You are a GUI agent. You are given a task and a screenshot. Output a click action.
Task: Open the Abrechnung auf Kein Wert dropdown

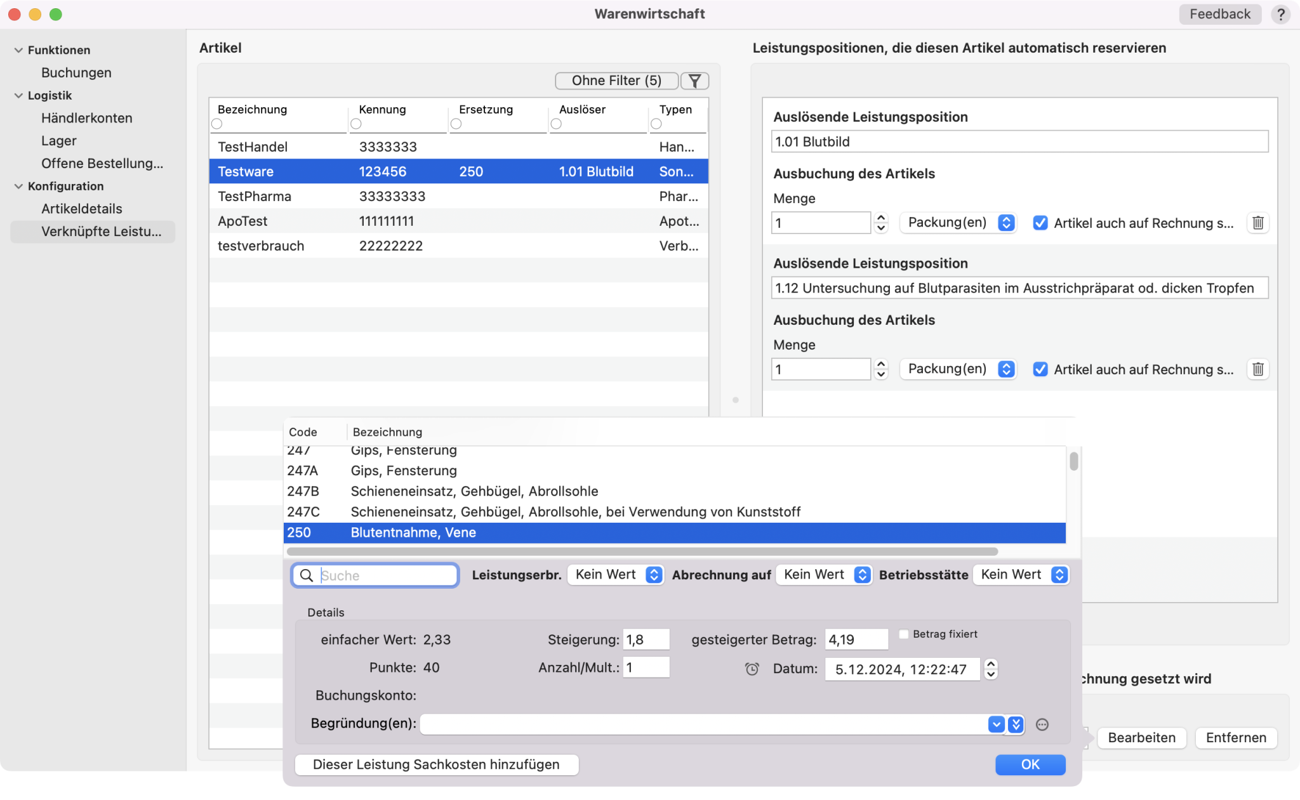tap(824, 575)
